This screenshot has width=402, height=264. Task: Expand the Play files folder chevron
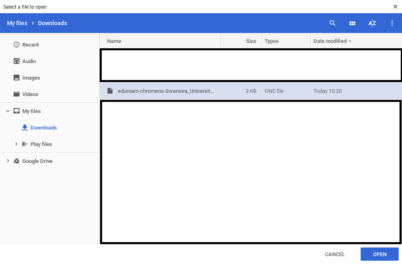[x=16, y=144]
